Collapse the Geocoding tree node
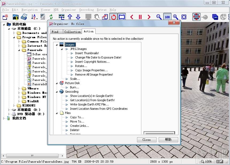Image resolution: width=230 pixels, height=165 pixels. [57, 92]
